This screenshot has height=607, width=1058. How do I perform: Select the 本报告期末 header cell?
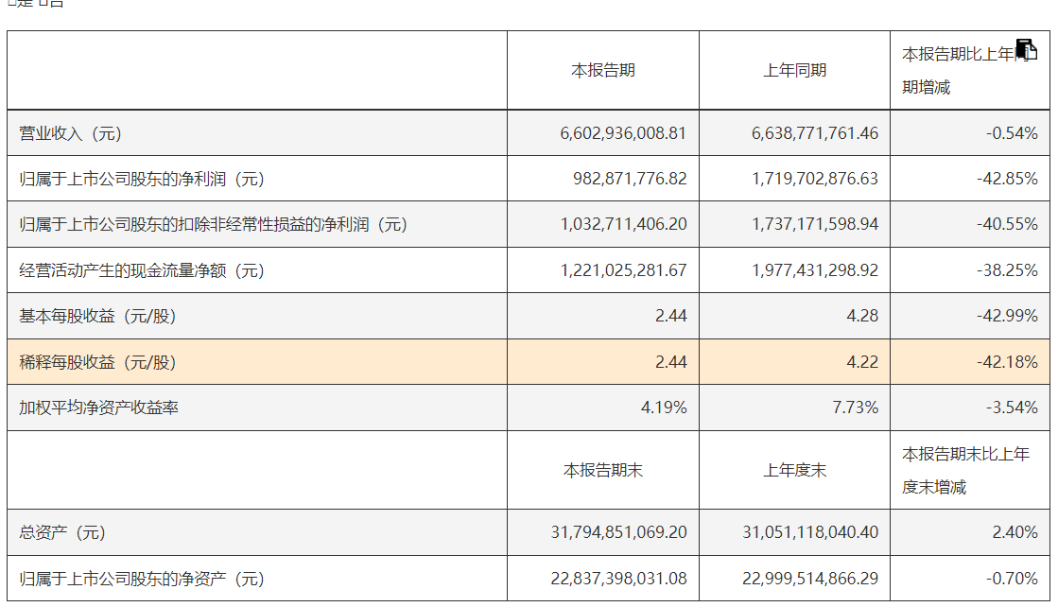click(x=603, y=470)
